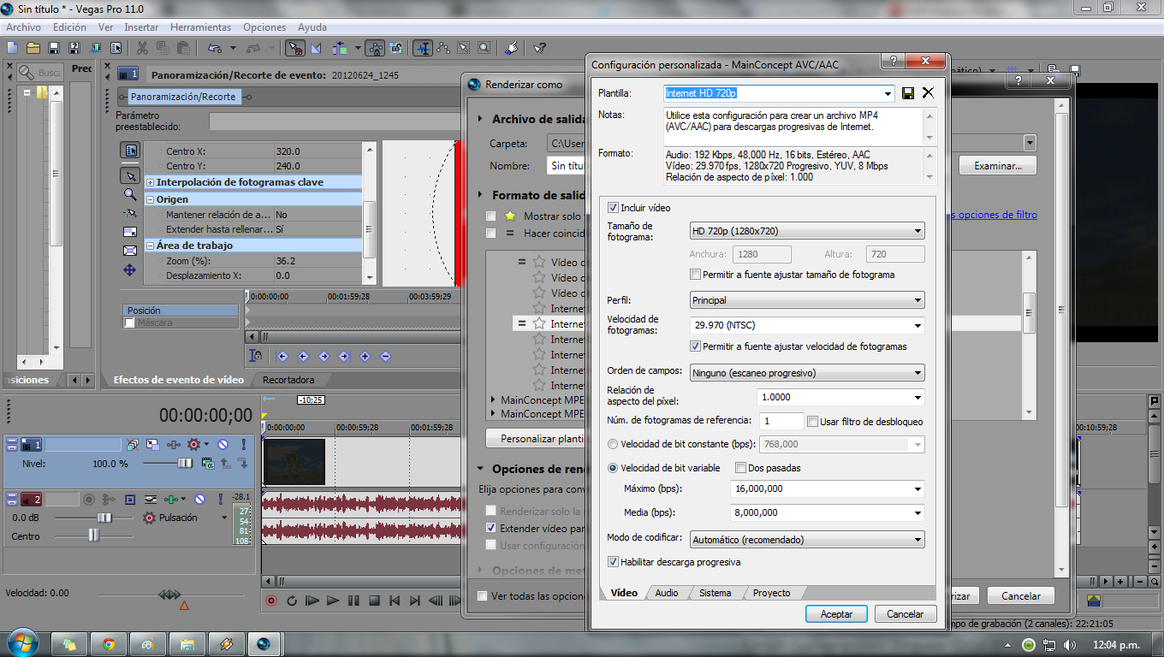Enable Usar filtro de desbloqueo checkbox
Image resolution: width=1164 pixels, height=657 pixels.
pyautogui.click(x=813, y=421)
